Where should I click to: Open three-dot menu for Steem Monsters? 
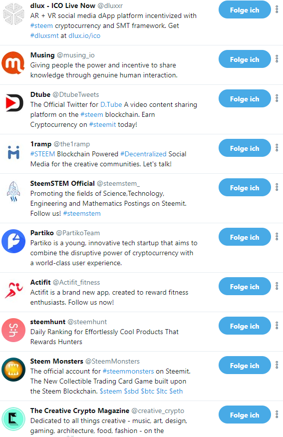(x=277, y=365)
